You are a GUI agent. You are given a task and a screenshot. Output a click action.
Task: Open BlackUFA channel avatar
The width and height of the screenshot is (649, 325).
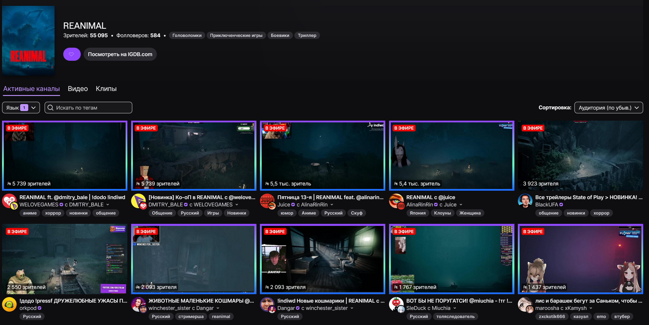click(x=525, y=201)
